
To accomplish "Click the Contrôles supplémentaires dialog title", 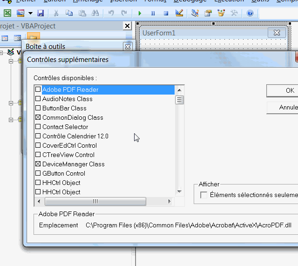I will (x=68, y=60).
